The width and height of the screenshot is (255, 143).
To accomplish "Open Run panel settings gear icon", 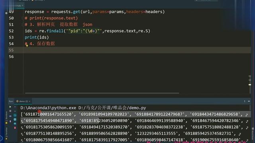I will [x=245, y=101].
